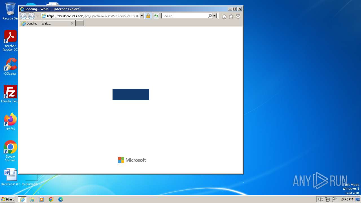Viewport: 361px width, 203px height.
Task: Select the "Loading... Wait..." tab
Action: coord(47,23)
